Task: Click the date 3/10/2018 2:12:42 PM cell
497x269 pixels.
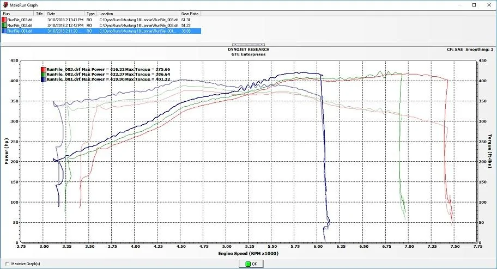Action: pos(65,26)
